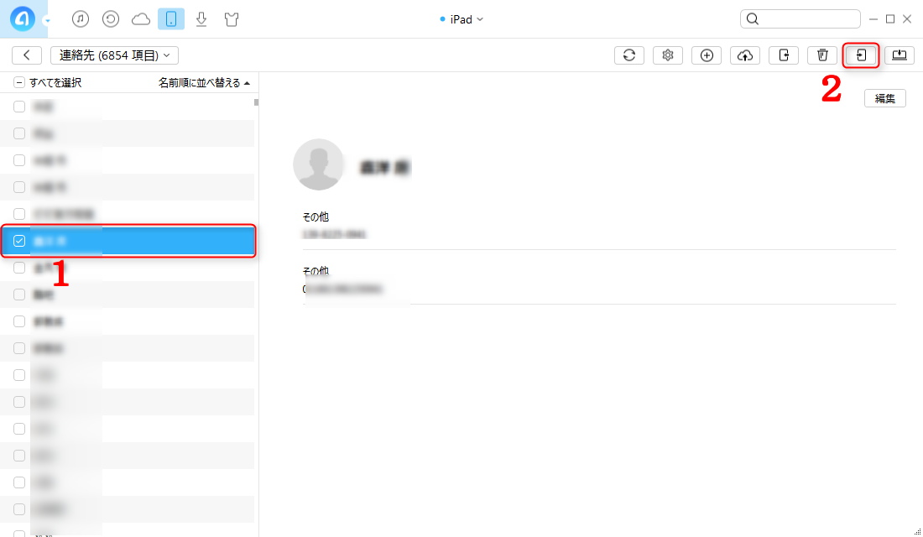Viewport: 923px width, 537px height.
Task: Toggle the すべてを選択 checkbox
Action: [18, 82]
